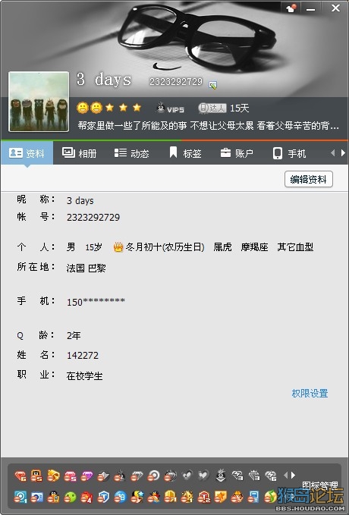Click the blue magnifier icon numbered 1
The width and height of the screenshot is (349, 515).
click(20, 497)
